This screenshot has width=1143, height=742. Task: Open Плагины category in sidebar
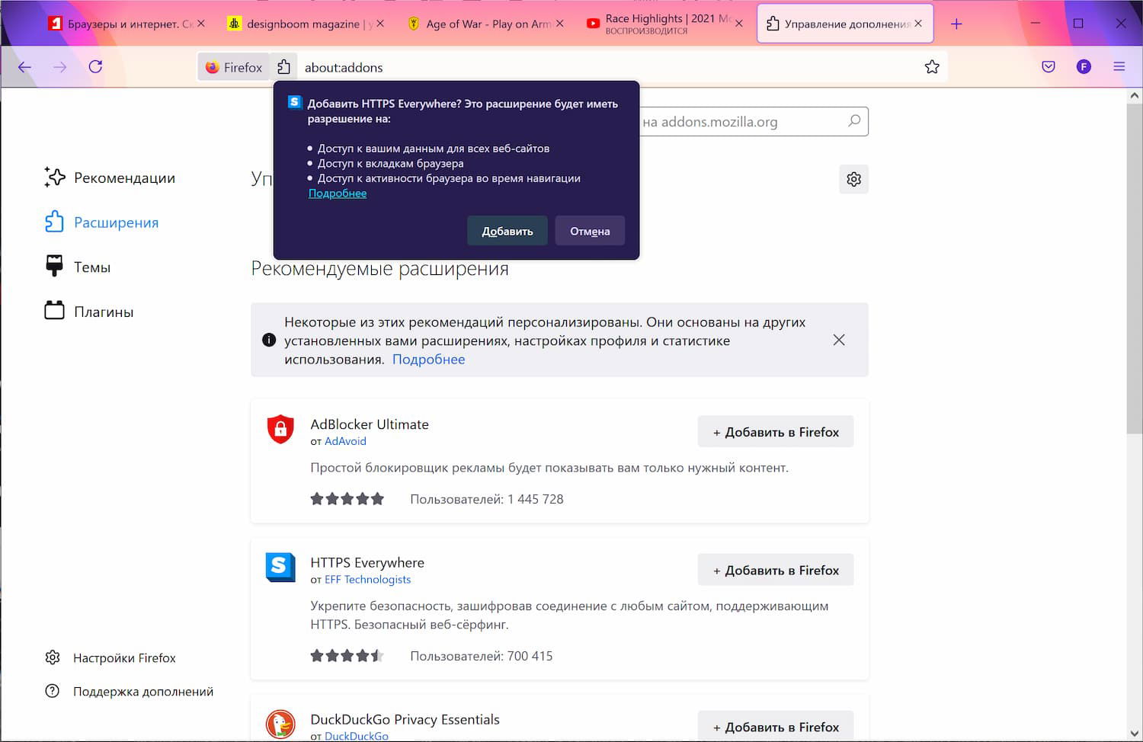[88, 312]
